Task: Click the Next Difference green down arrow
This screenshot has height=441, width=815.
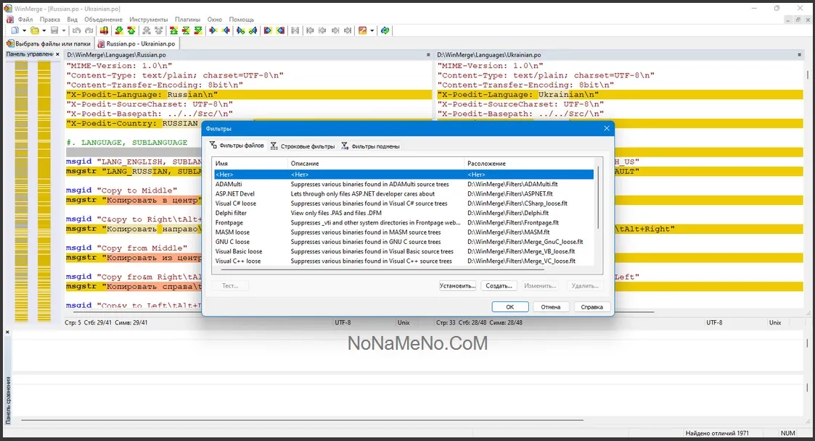Action: pyautogui.click(x=119, y=30)
